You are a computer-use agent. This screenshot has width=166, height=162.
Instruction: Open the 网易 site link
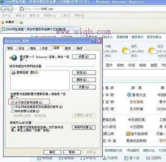click(136, 88)
